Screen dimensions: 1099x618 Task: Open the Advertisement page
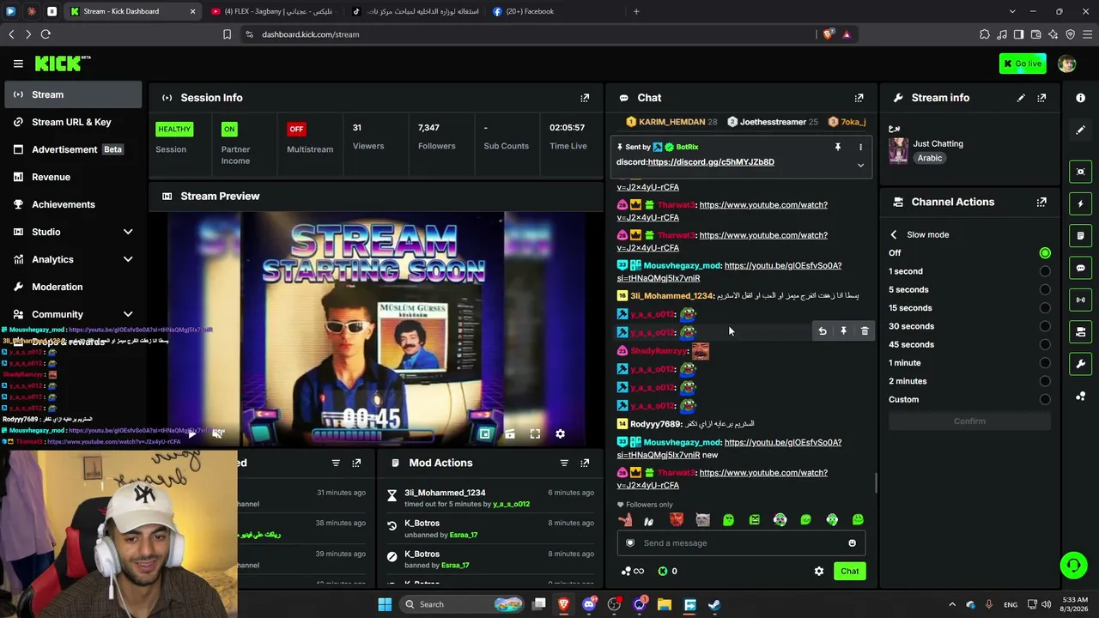[73, 149]
